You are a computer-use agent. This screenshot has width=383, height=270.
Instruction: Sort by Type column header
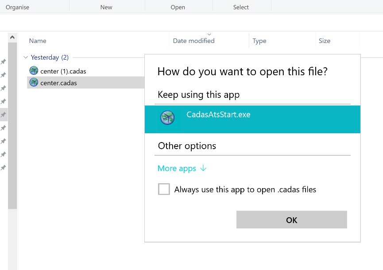[x=259, y=41]
